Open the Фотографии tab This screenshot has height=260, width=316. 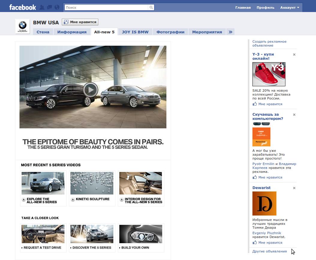170,32
